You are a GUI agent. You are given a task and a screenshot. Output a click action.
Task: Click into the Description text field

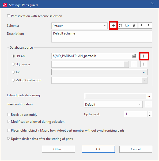(x=102, y=37)
